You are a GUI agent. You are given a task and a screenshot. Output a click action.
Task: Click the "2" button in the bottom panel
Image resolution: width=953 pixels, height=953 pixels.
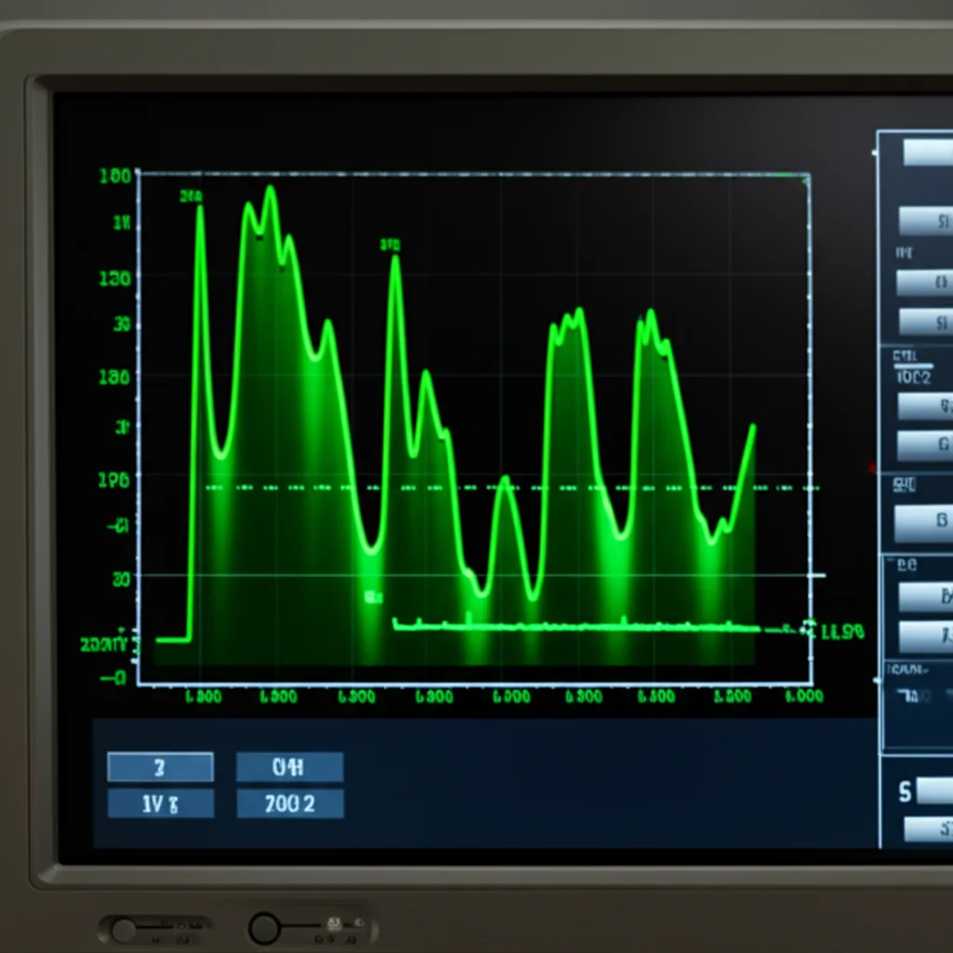point(160,768)
